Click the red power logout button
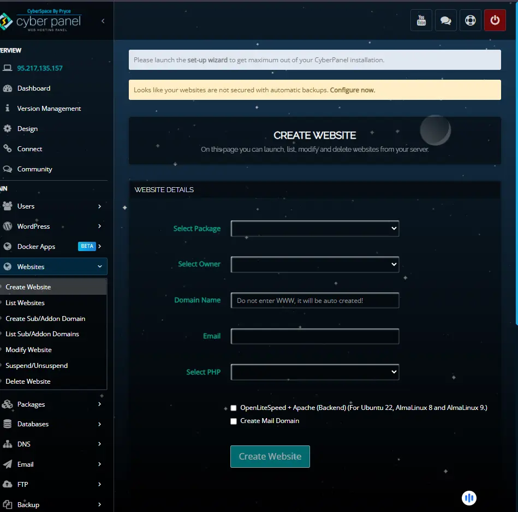Image resolution: width=518 pixels, height=512 pixels. [x=495, y=20]
